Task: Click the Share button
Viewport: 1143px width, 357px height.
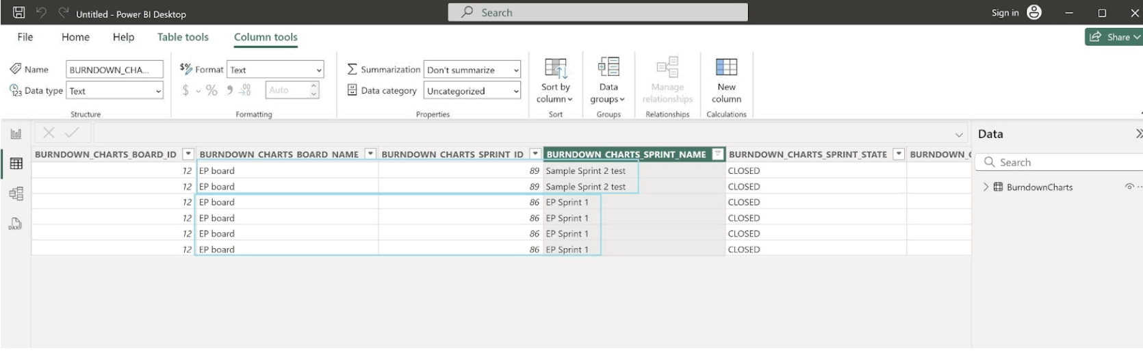Action: [1114, 37]
